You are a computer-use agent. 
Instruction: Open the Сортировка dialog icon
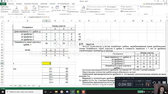[57, 9]
